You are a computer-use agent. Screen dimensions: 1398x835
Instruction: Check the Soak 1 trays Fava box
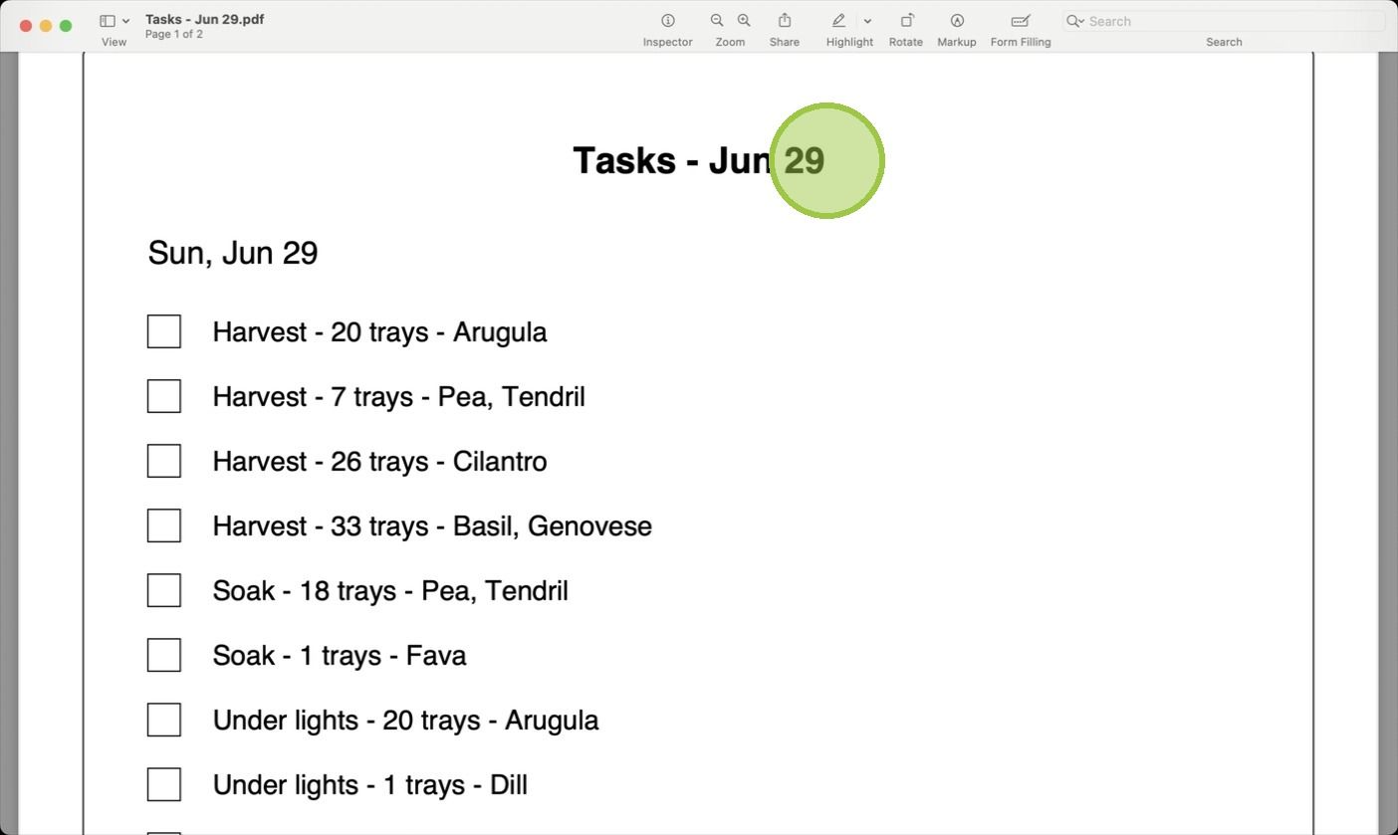(164, 655)
